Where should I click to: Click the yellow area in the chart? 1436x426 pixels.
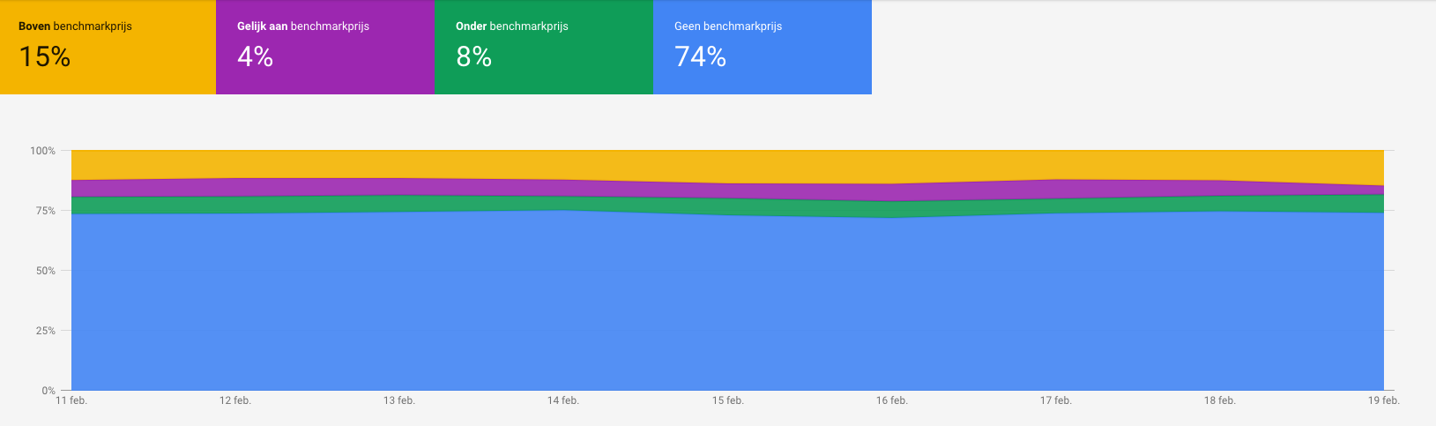(x=727, y=165)
